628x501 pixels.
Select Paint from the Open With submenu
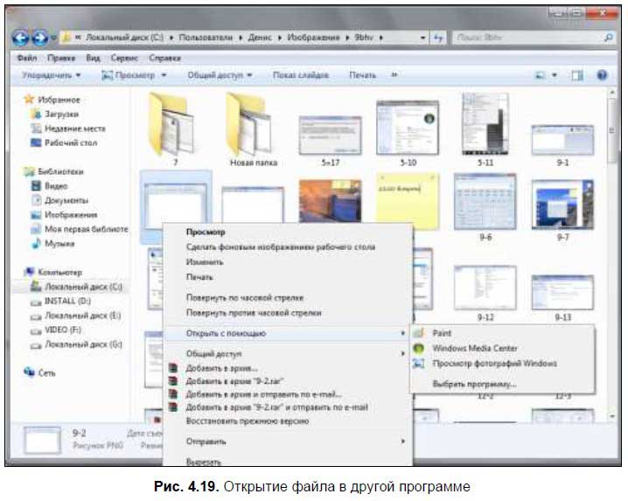pos(442,333)
